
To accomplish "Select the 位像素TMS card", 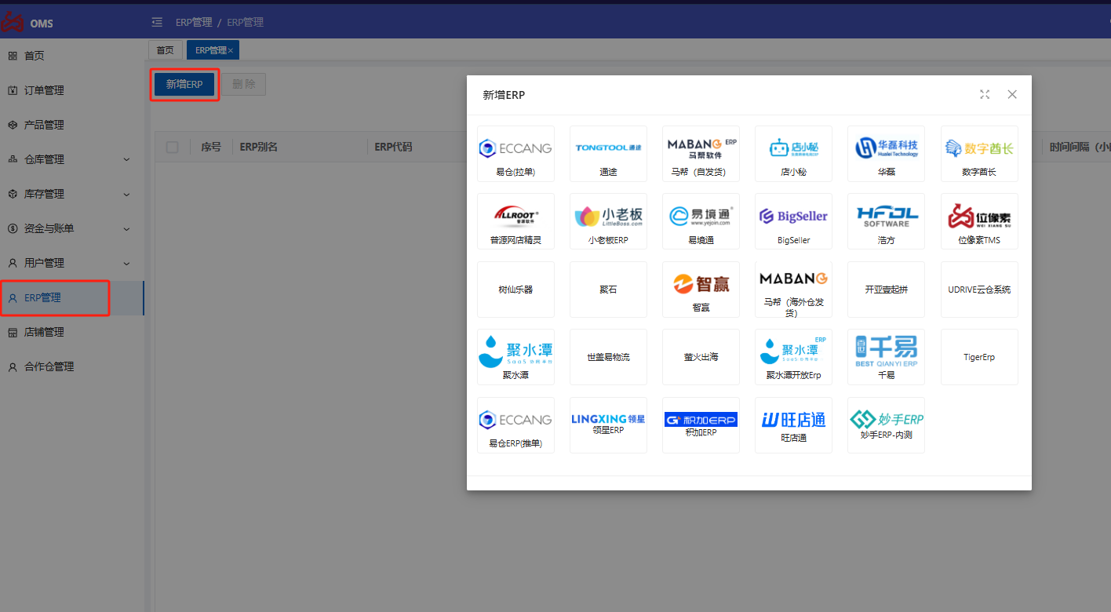I will [979, 221].
